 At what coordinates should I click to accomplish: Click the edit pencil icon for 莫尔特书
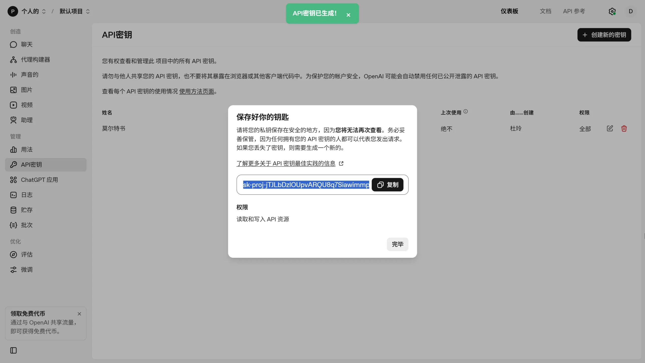click(x=610, y=129)
